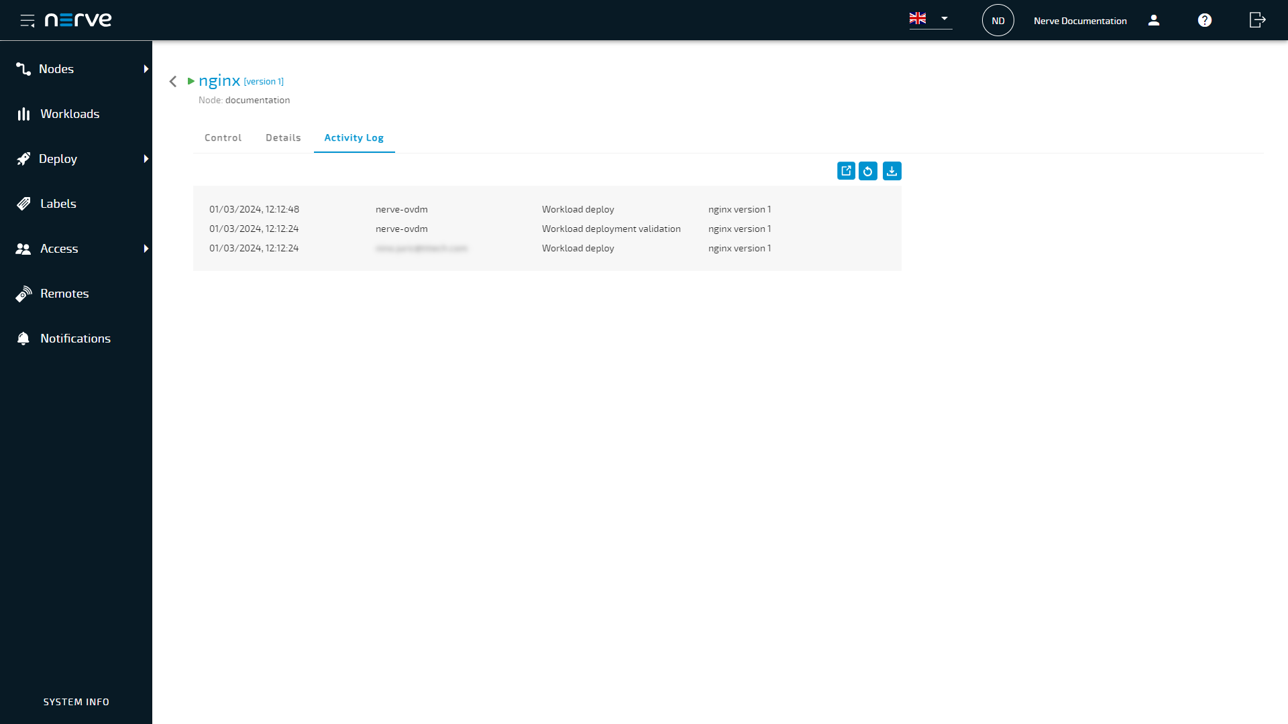This screenshot has width=1288, height=724.
Task: Click the back arrow to go back
Action: (x=173, y=80)
